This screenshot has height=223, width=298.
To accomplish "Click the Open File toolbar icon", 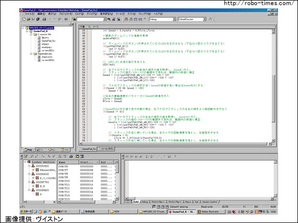I will click(28, 19).
